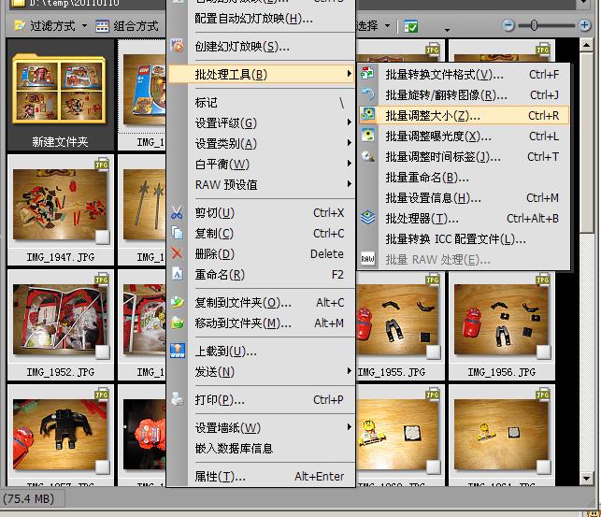Select the IMG_1956.JPG photo thumbnail

point(501,320)
